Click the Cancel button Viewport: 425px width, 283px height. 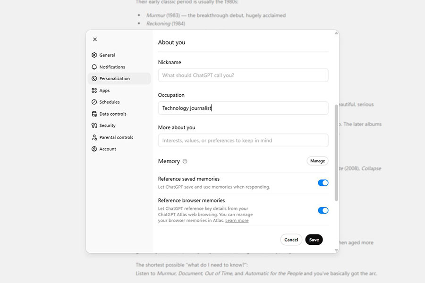coord(291,240)
